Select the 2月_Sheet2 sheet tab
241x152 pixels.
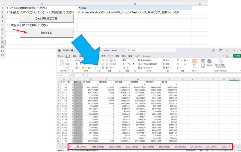[x=196, y=147]
